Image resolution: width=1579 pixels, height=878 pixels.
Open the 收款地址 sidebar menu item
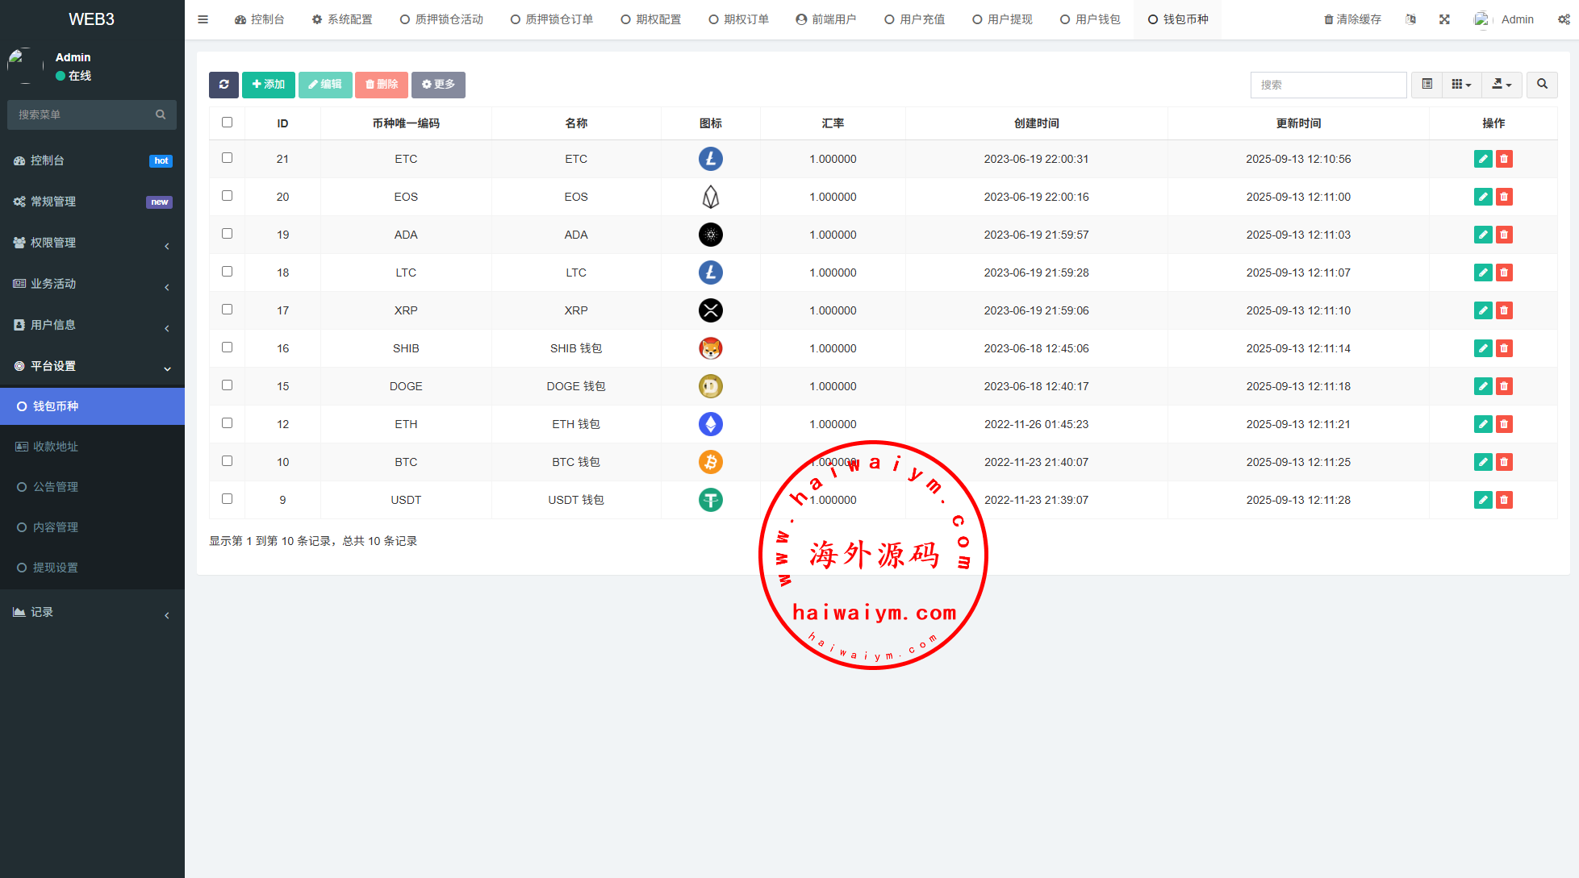click(55, 447)
